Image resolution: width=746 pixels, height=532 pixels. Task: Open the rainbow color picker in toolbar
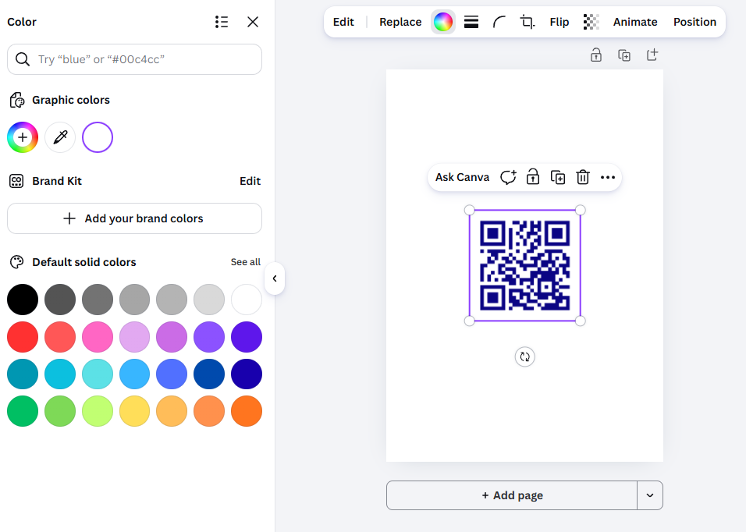(x=443, y=22)
